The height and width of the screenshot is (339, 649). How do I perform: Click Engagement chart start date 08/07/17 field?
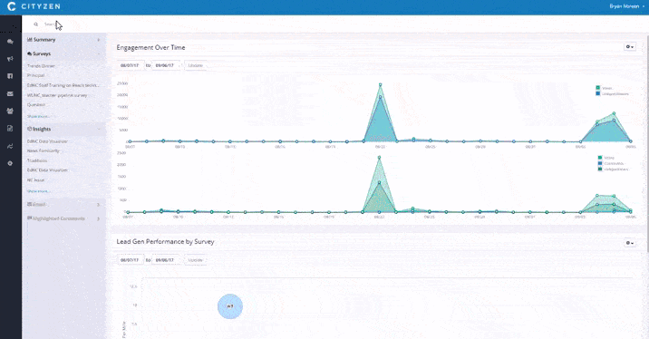coord(131,65)
